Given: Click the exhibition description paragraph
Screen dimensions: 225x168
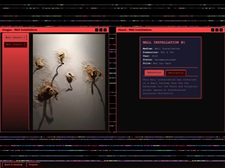Looking at the screenshot, I should [170, 87].
